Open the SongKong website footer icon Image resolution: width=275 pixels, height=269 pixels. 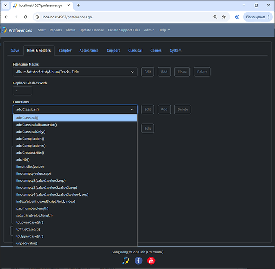[125, 260]
